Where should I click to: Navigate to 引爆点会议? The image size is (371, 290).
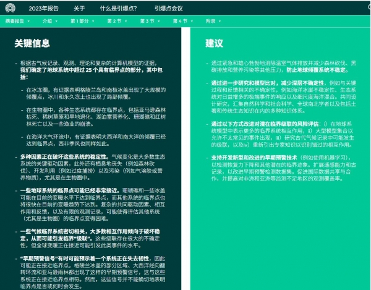(169, 9)
